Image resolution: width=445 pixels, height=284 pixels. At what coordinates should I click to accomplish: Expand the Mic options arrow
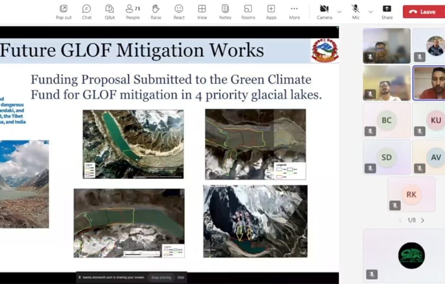coord(370,12)
